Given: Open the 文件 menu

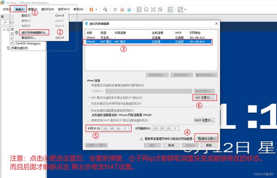Looking at the screenshot, I should [x=7, y=9].
